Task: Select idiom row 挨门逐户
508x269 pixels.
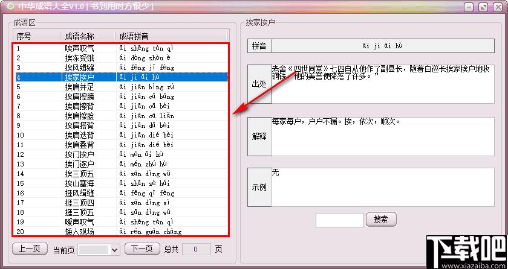Action: (121, 164)
